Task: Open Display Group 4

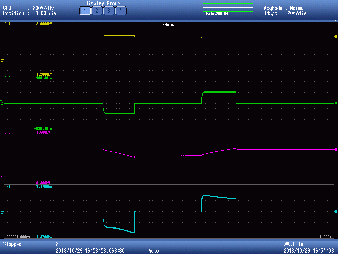Action: [x=120, y=11]
